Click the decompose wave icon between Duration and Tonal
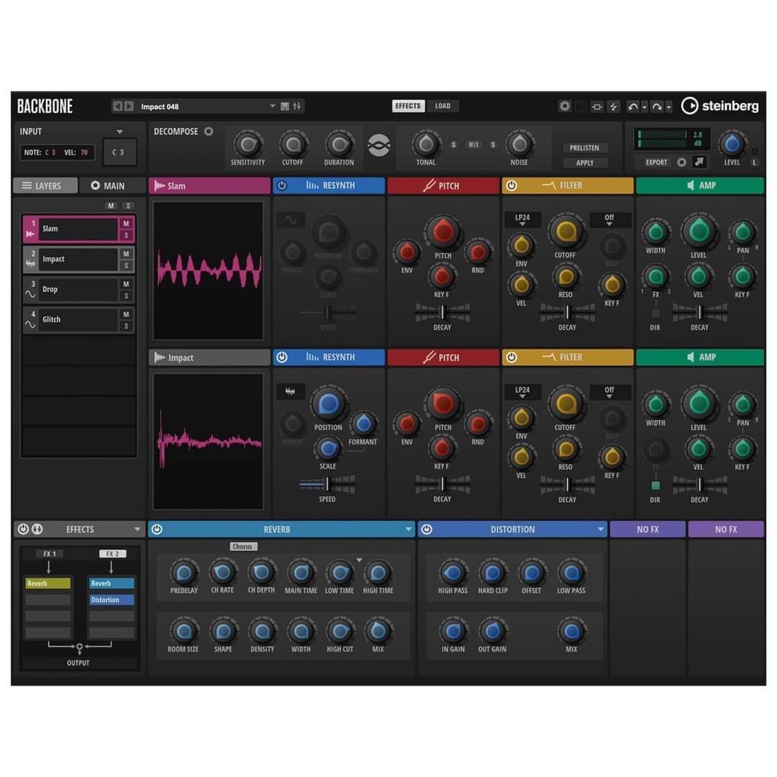The height and width of the screenshot is (777, 777). [379, 145]
